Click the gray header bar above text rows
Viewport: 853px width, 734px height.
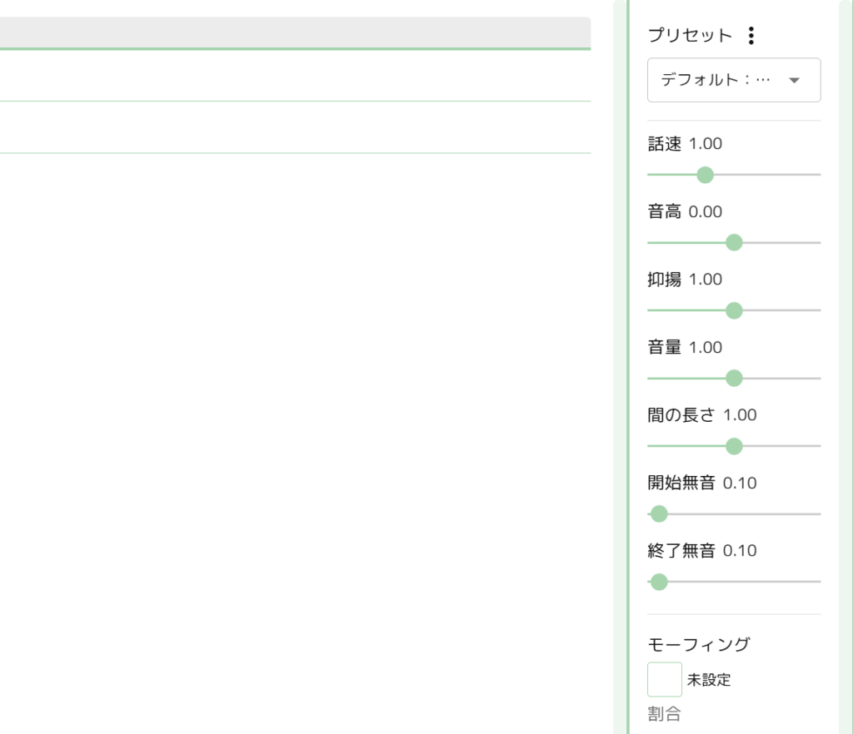[x=295, y=32]
